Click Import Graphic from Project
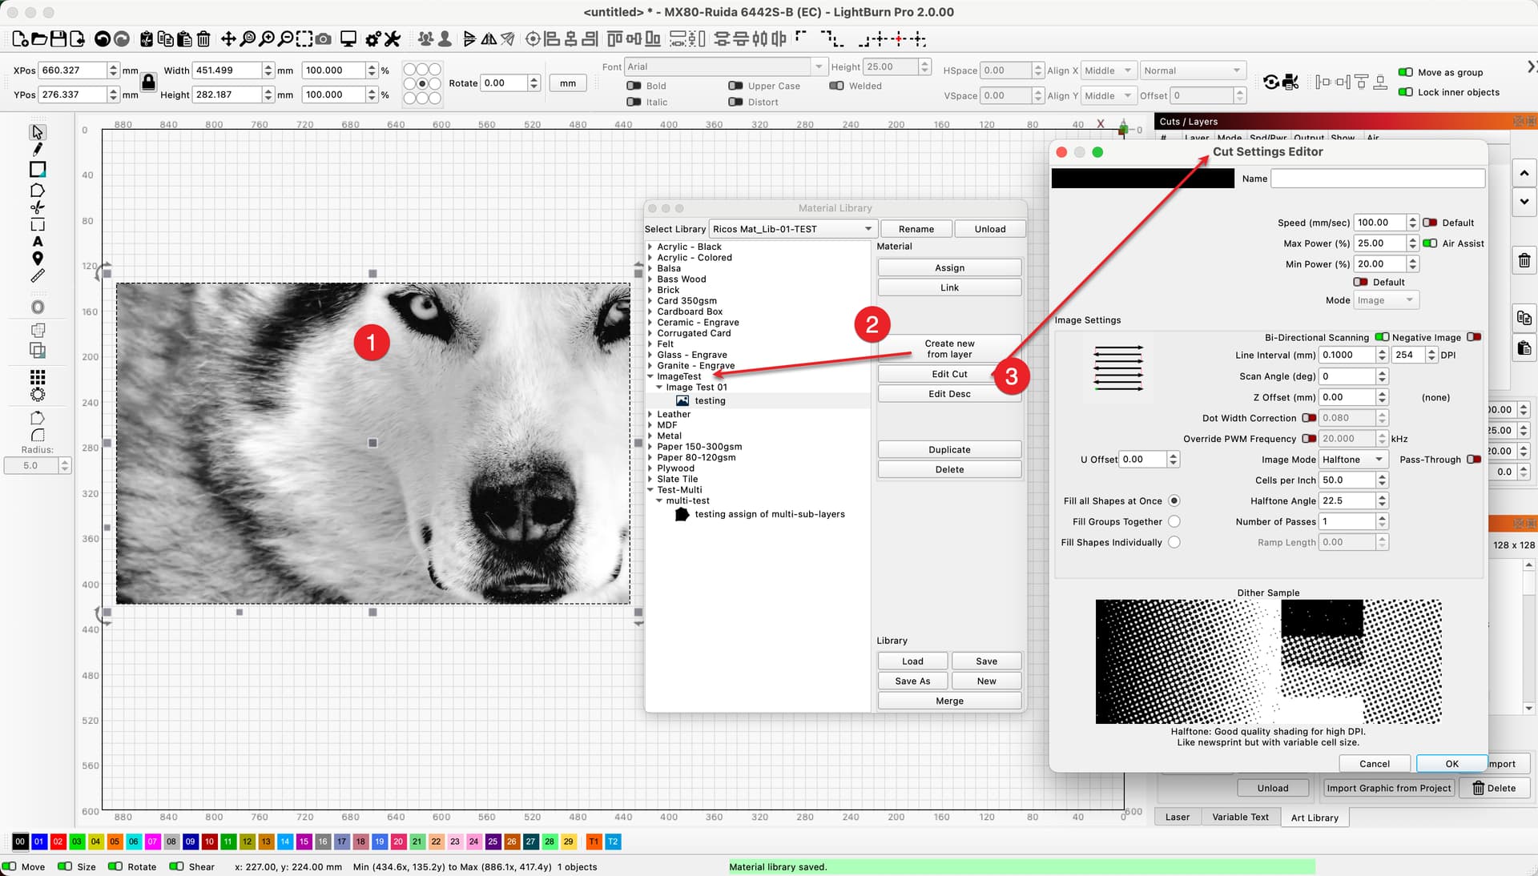The height and width of the screenshot is (876, 1538). 1388,788
